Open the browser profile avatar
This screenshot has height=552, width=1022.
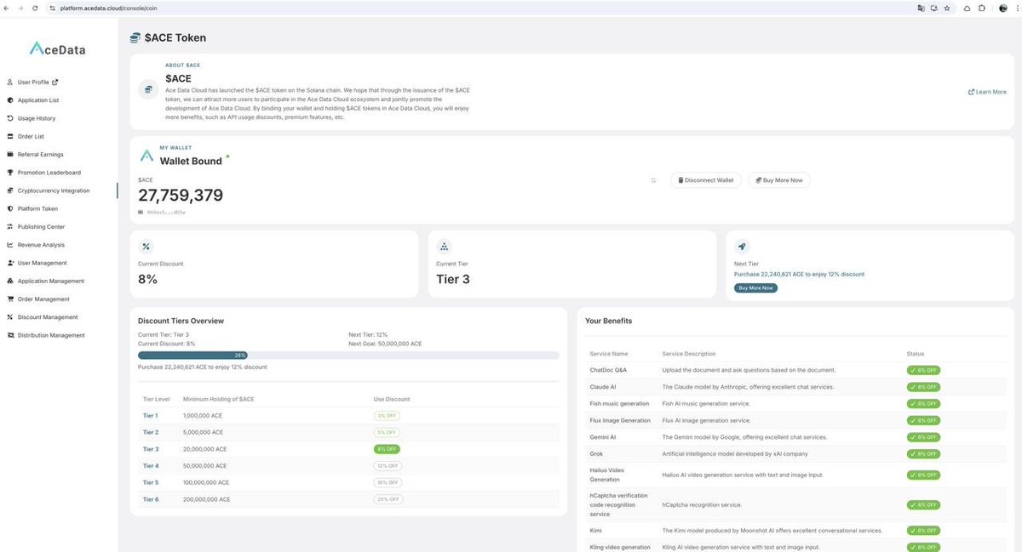click(1002, 8)
